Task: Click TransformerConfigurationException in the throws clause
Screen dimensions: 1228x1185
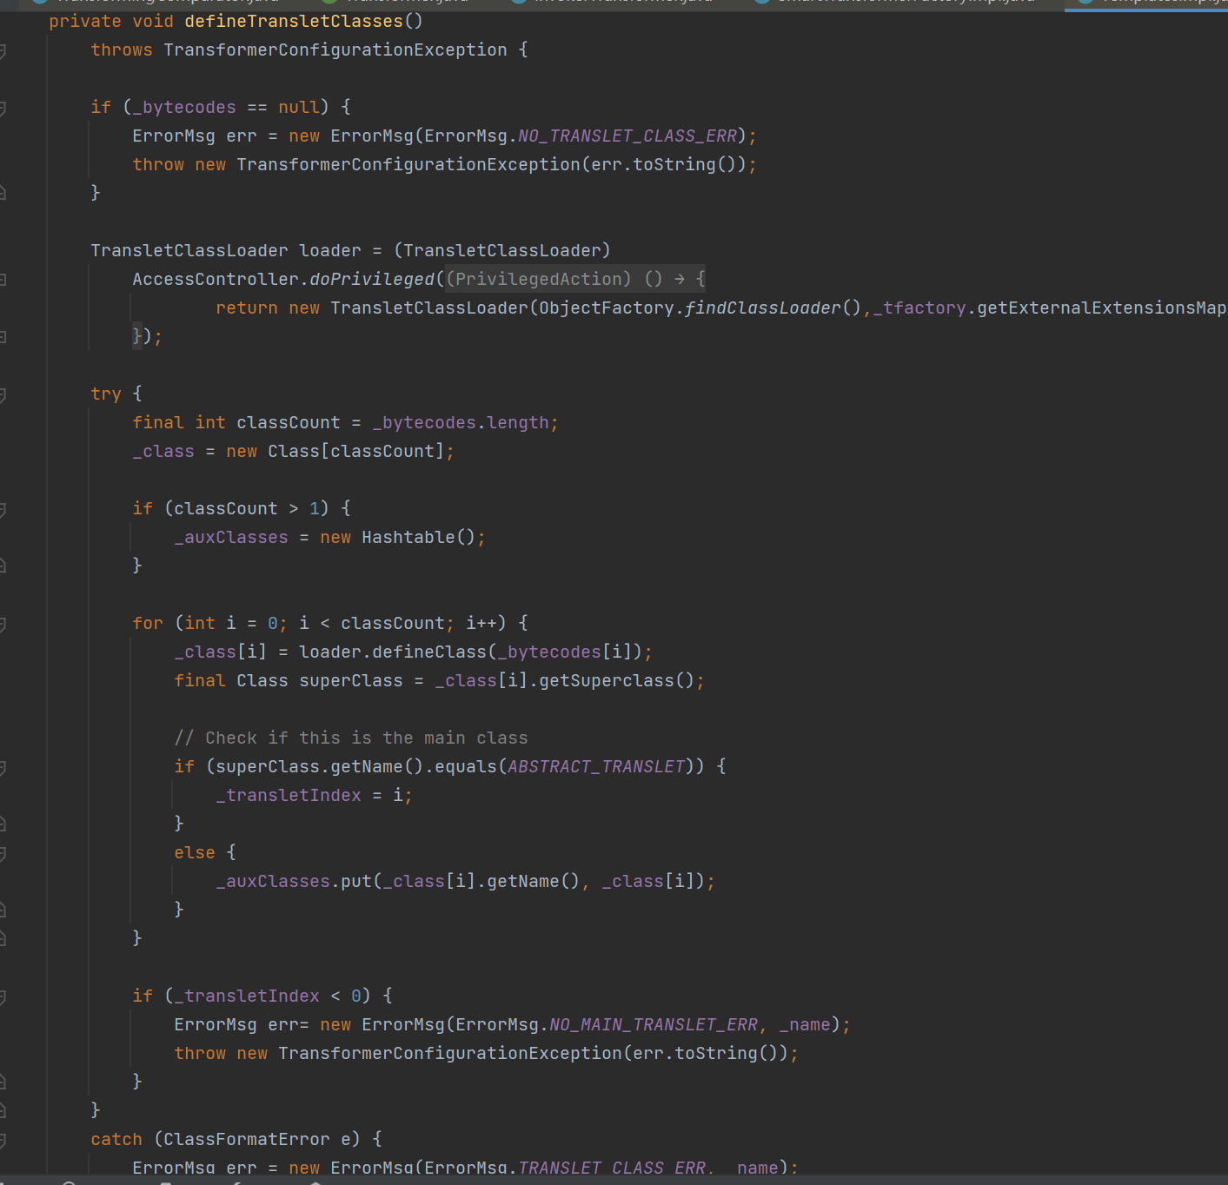Action: click(x=335, y=50)
